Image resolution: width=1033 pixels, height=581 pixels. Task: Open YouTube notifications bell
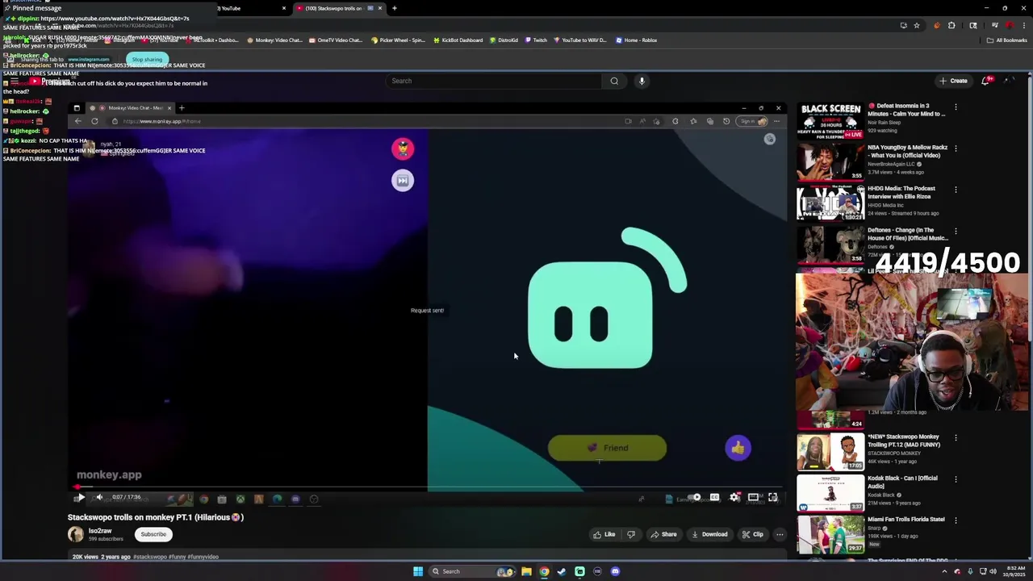(x=986, y=81)
